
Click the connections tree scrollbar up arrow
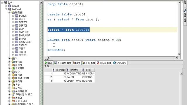tap(41, 2)
